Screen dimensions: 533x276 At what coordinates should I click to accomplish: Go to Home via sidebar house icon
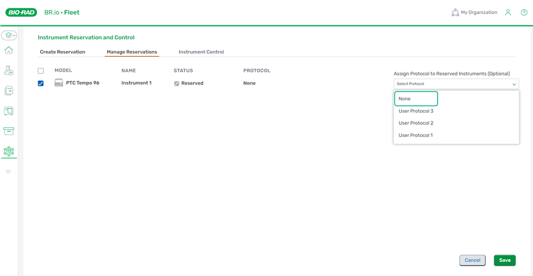point(8,50)
